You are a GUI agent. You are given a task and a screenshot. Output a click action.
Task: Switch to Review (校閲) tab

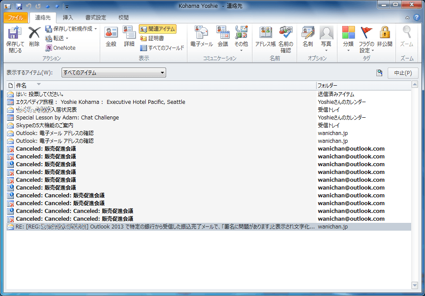(x=123, y=18)
